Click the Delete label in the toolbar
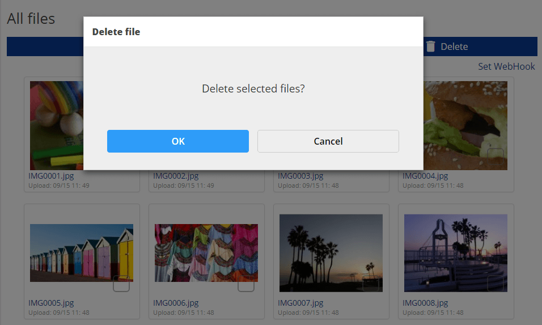The height and width of the screenshot is (325, 542). (454, 47)
